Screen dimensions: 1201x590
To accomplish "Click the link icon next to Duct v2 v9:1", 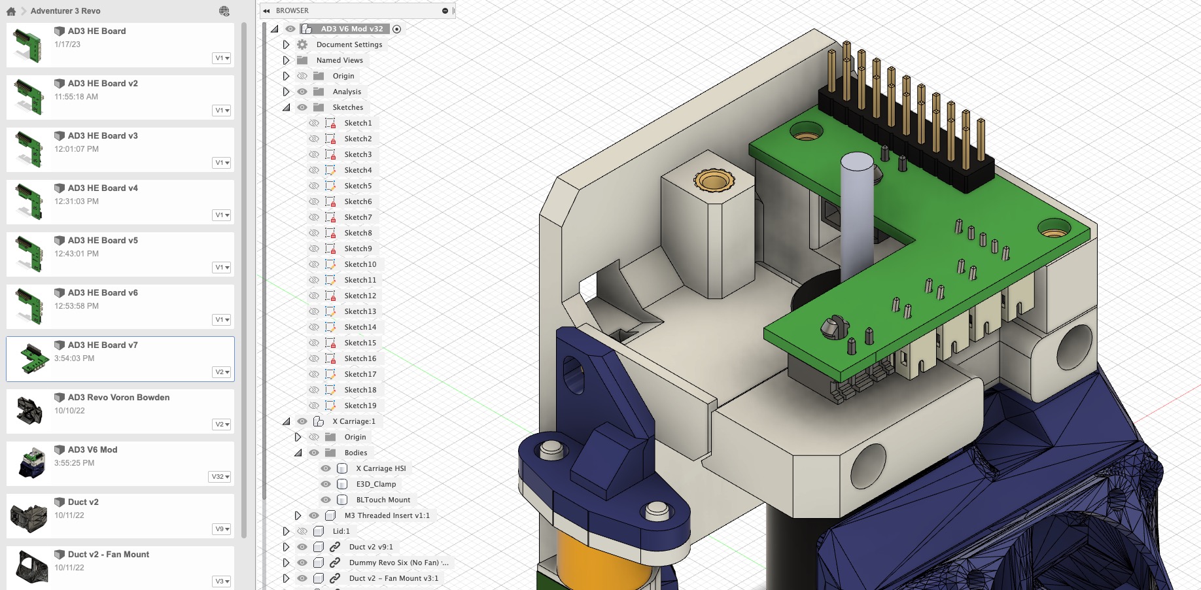I will 335,547.
